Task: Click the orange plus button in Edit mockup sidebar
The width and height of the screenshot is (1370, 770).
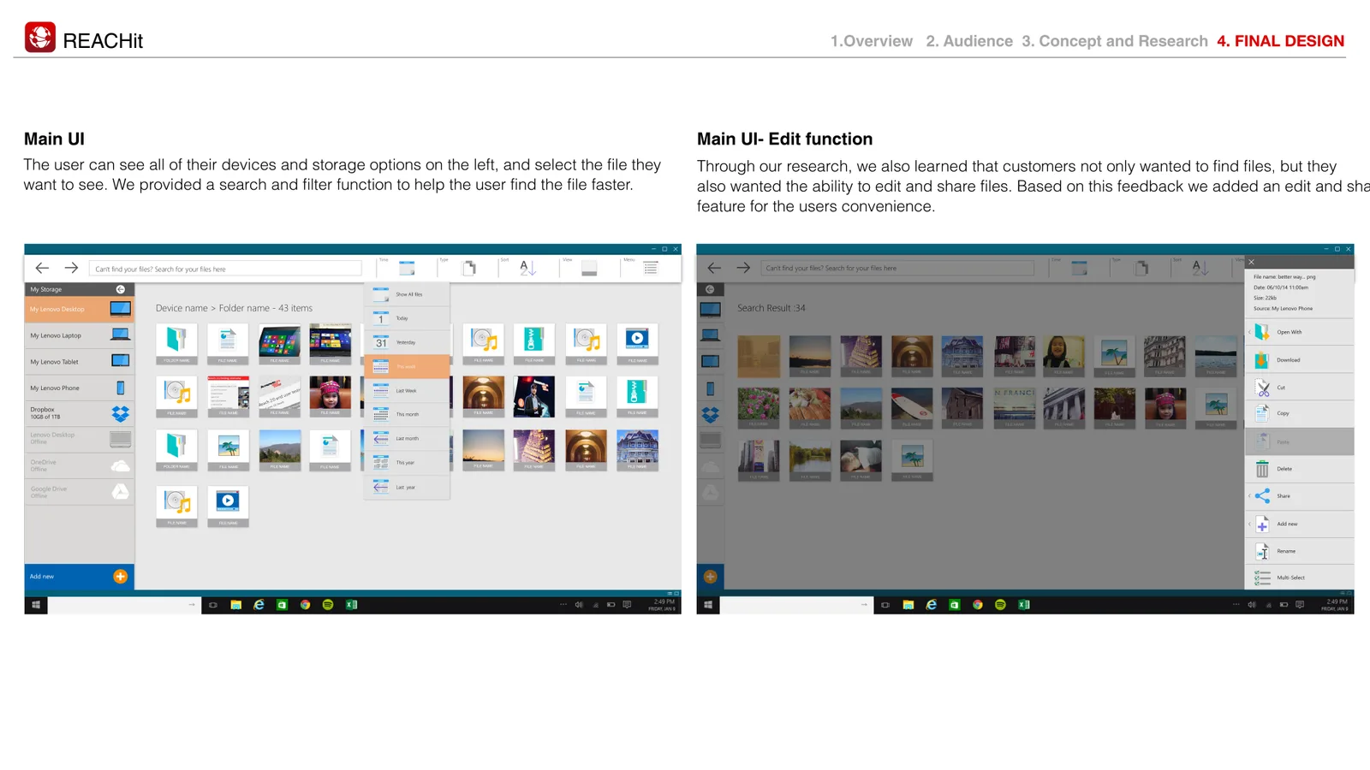Action: (711, 577)
